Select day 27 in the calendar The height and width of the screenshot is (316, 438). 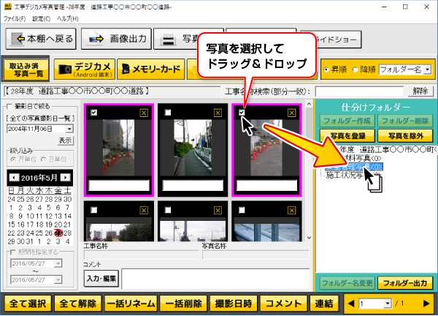click(58, 233)
